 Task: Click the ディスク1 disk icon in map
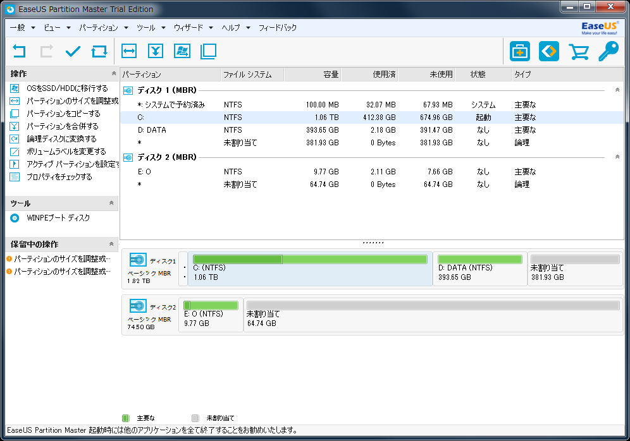138,260
